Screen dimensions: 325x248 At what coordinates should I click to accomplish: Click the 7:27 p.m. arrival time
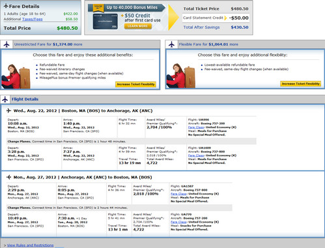(x=72, y=152)
